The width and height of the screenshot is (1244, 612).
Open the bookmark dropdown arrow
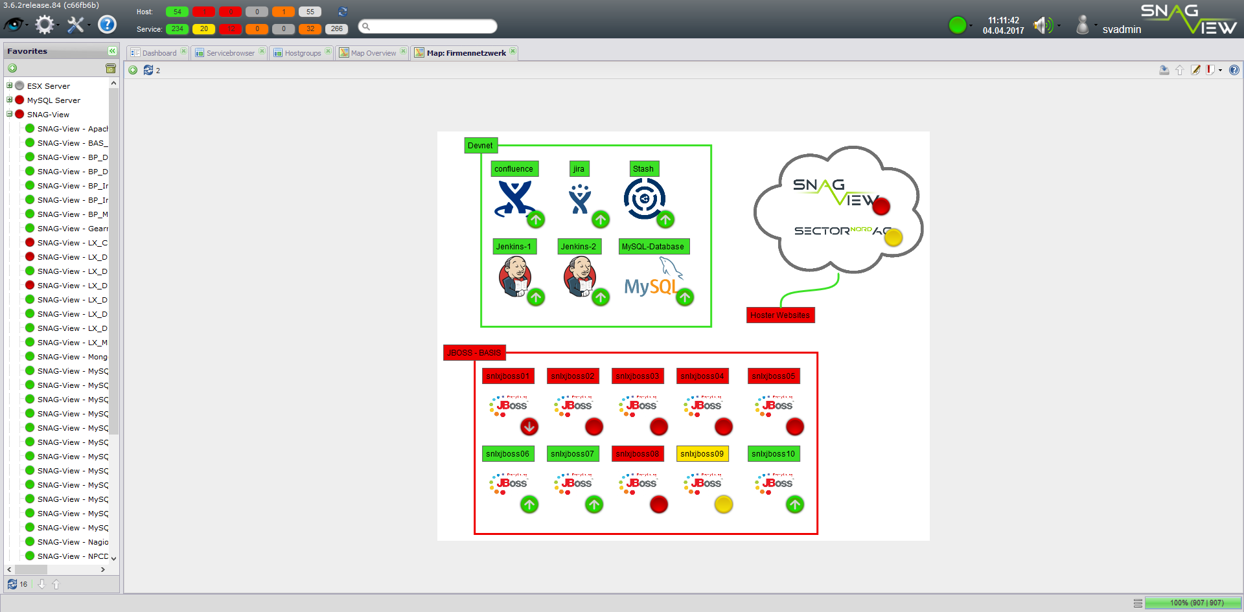click(1220, 70)
